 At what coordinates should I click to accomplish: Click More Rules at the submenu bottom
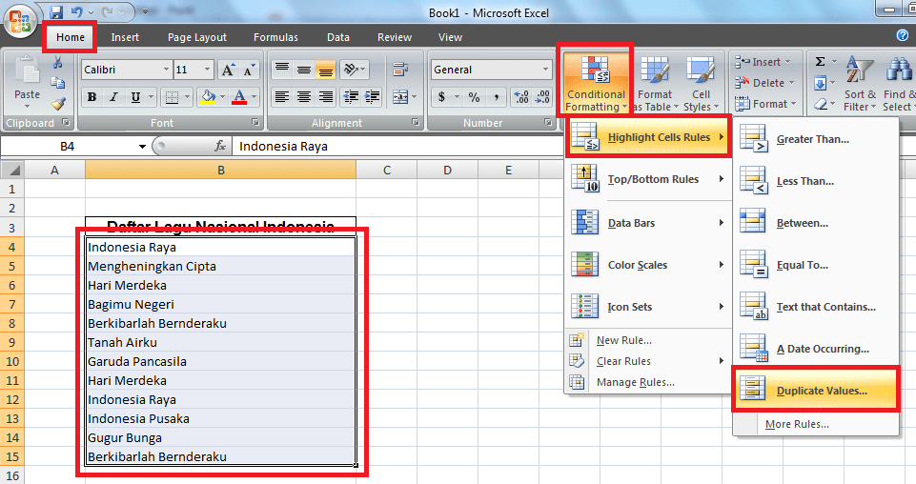click(x=796, y=424)
